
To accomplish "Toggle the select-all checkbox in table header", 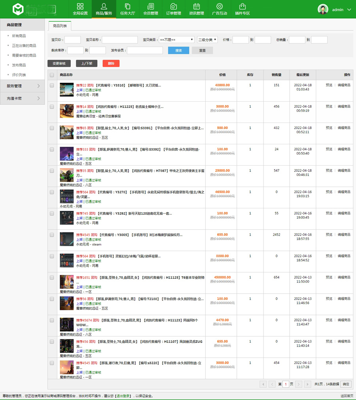I will (52, 75).
